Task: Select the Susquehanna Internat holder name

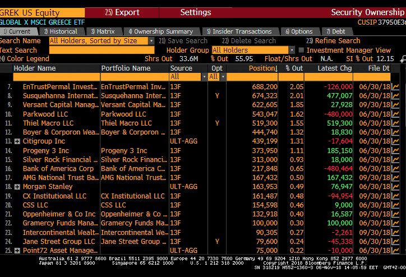Action: click(x=61, y=96)
